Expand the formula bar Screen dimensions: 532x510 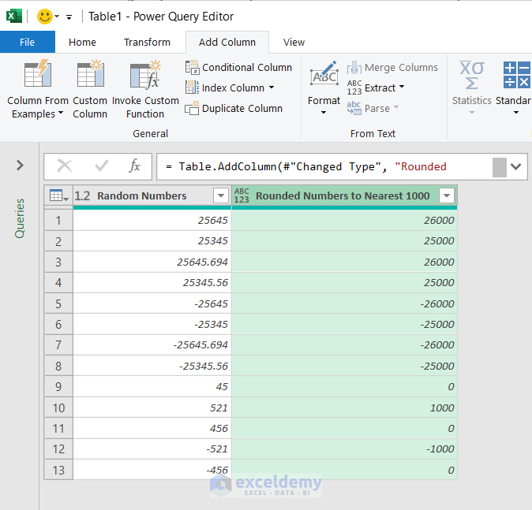518,166
